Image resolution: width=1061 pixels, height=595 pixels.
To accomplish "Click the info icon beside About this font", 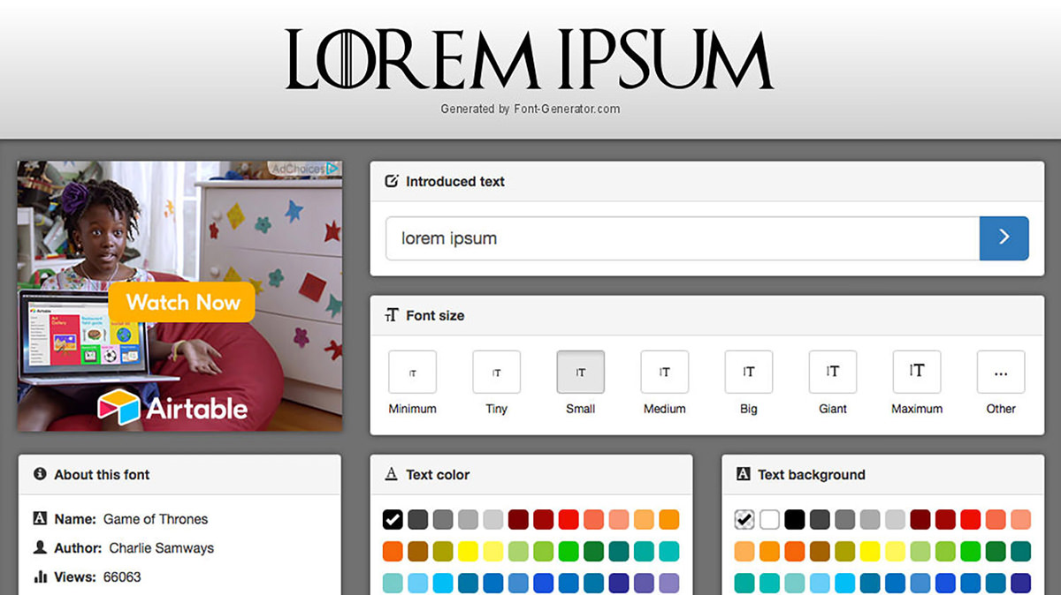I will [x=40, y=474].
